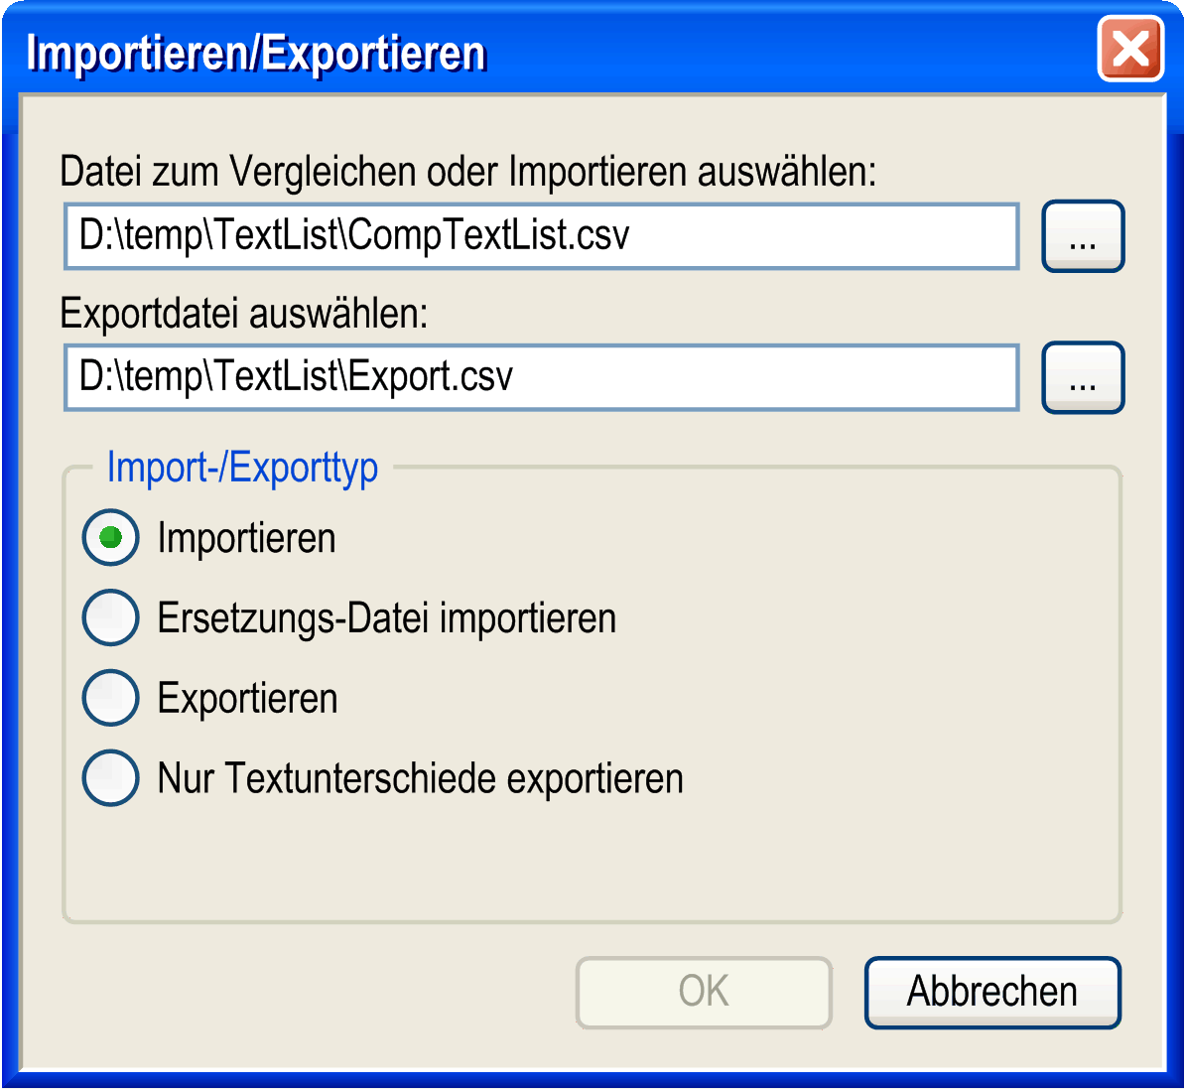This screenshot has height=1089, width=1186.
Task: Enable the Exportieren radio button
Action: pyautogui.click(x=110, y=698)
